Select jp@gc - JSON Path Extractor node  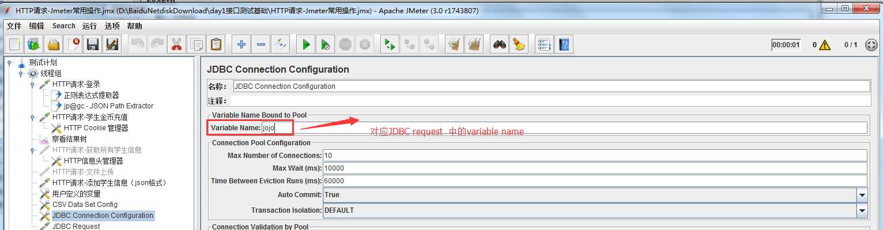[x=108, y=106]
